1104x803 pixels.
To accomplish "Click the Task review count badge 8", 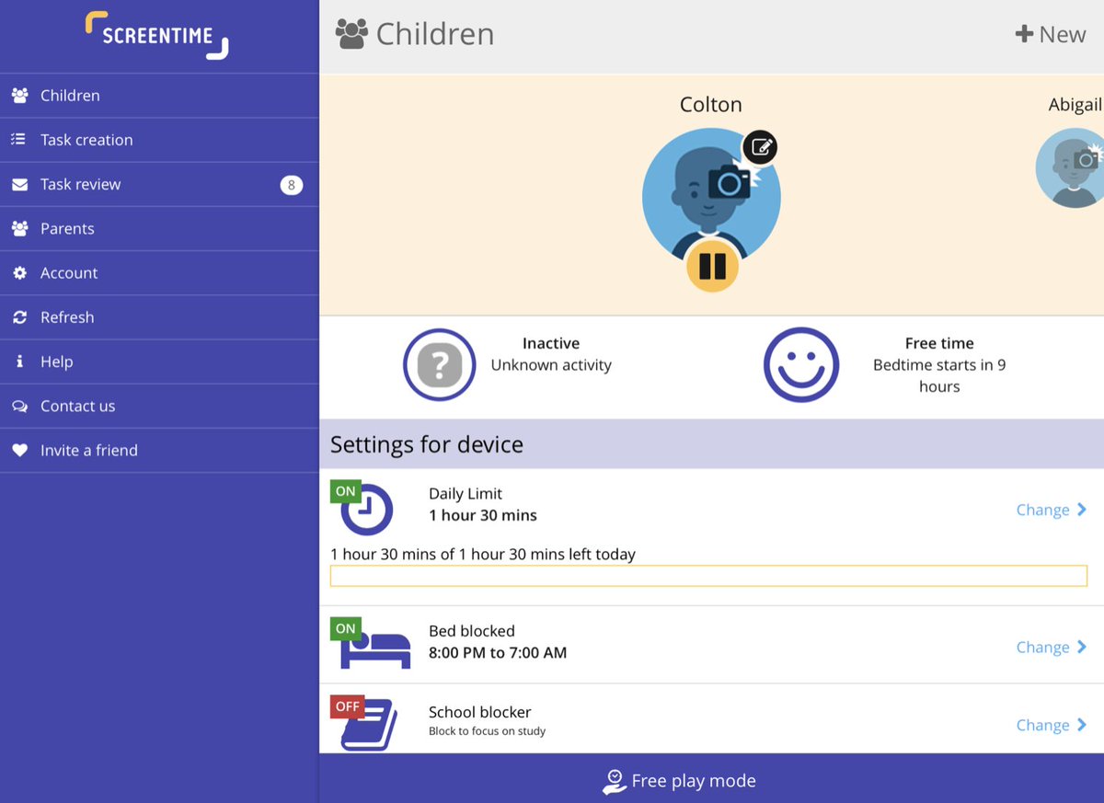I will [x=292, y=185].
